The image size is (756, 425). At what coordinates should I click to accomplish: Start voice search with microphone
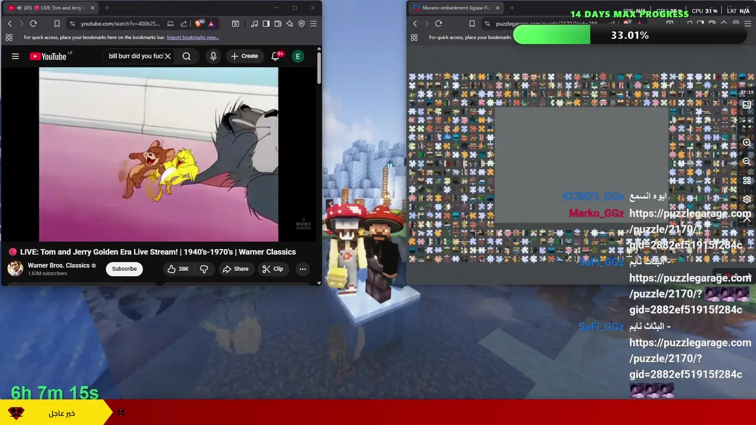213,56
